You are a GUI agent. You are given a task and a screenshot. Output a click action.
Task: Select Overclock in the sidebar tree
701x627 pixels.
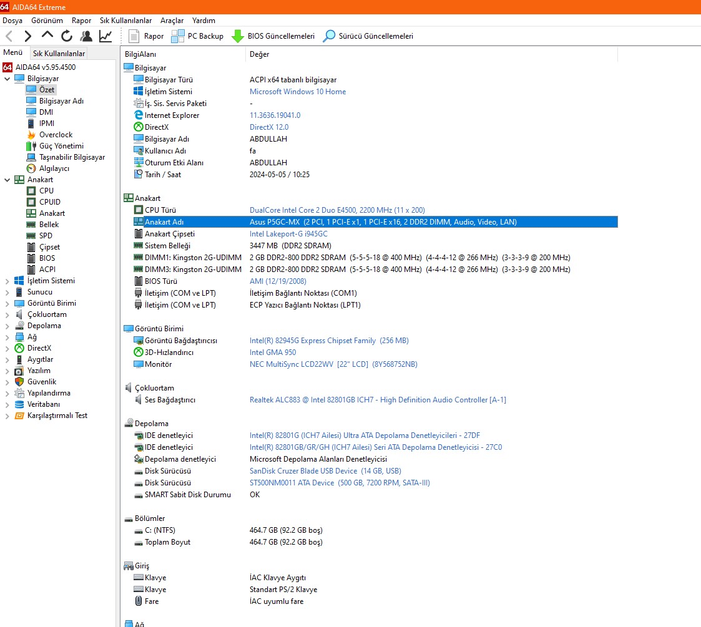pyautogui.click(x=56, y=135)
